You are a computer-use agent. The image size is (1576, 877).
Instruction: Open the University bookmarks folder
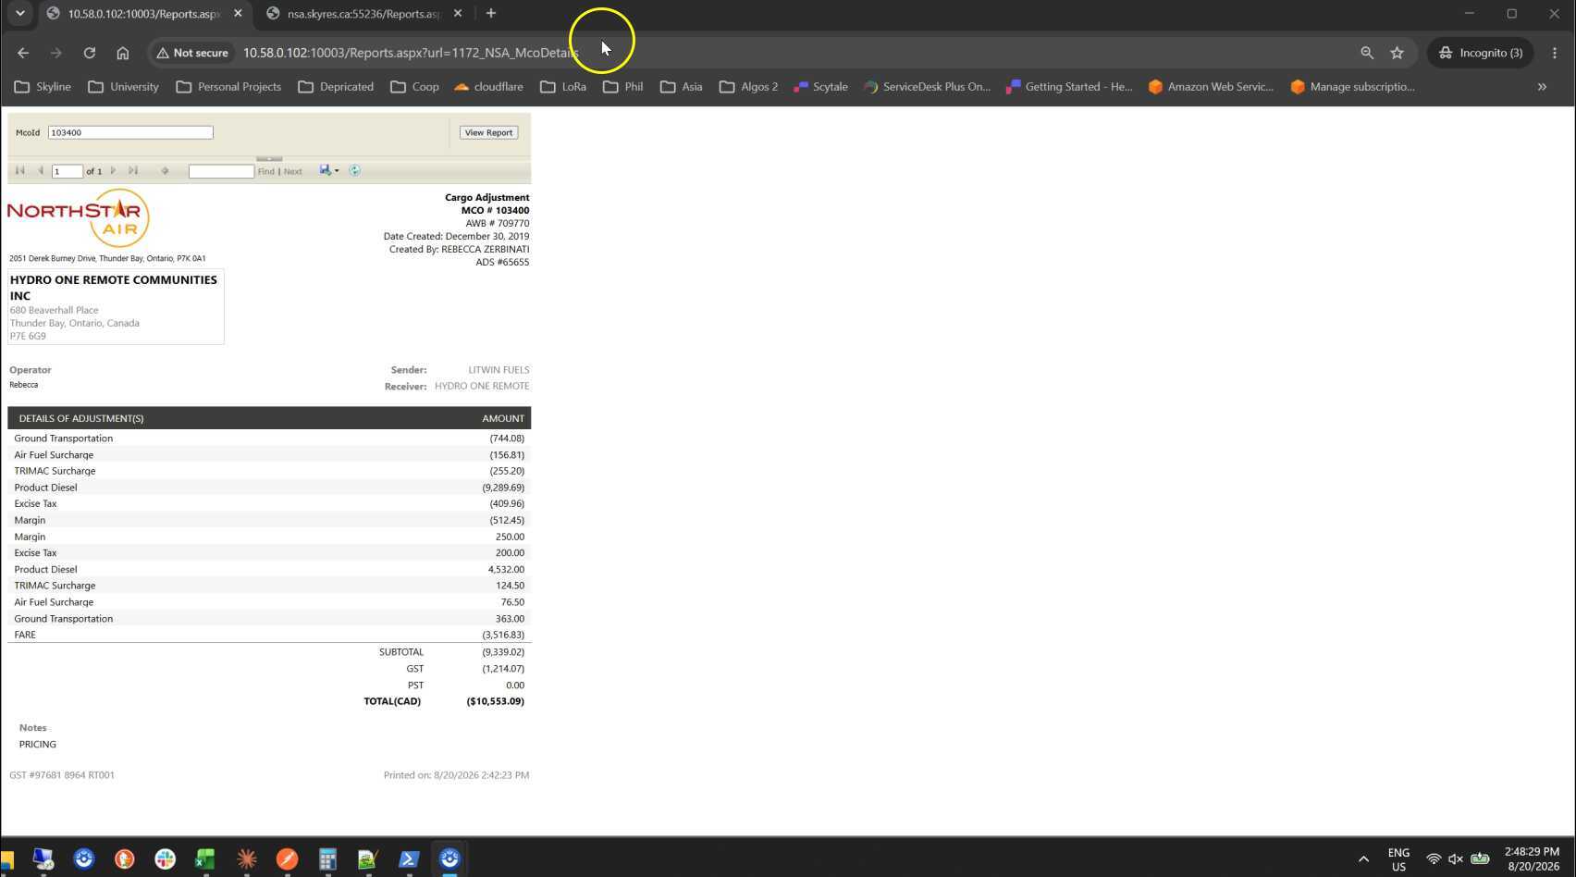coord(124,87)
